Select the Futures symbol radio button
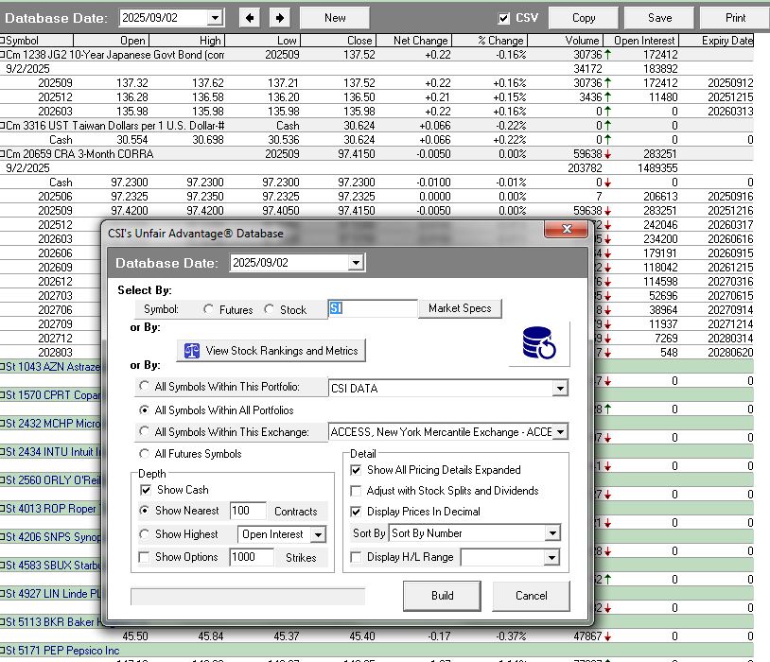Viewport: 770px width, 662px height. 209,309
